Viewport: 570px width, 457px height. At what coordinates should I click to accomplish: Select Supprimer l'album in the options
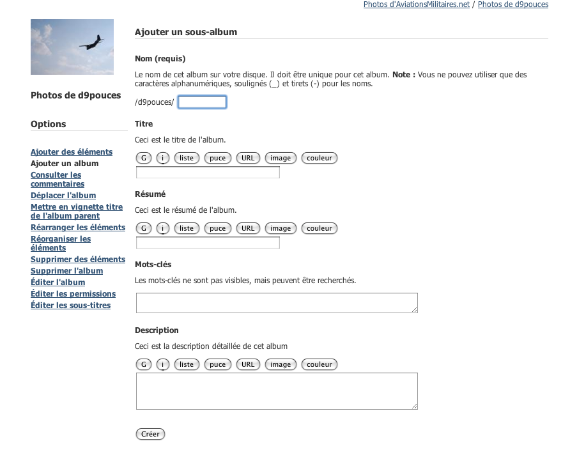pyautogui.click(x=66, y=271)
